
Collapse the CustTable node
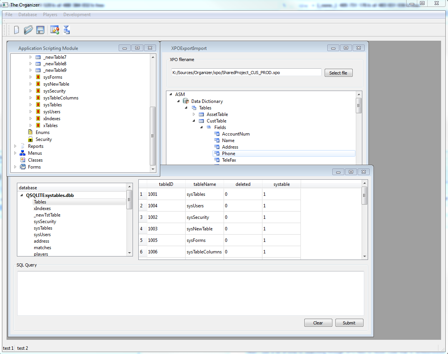pyautogui.click(x=193, y=121)
